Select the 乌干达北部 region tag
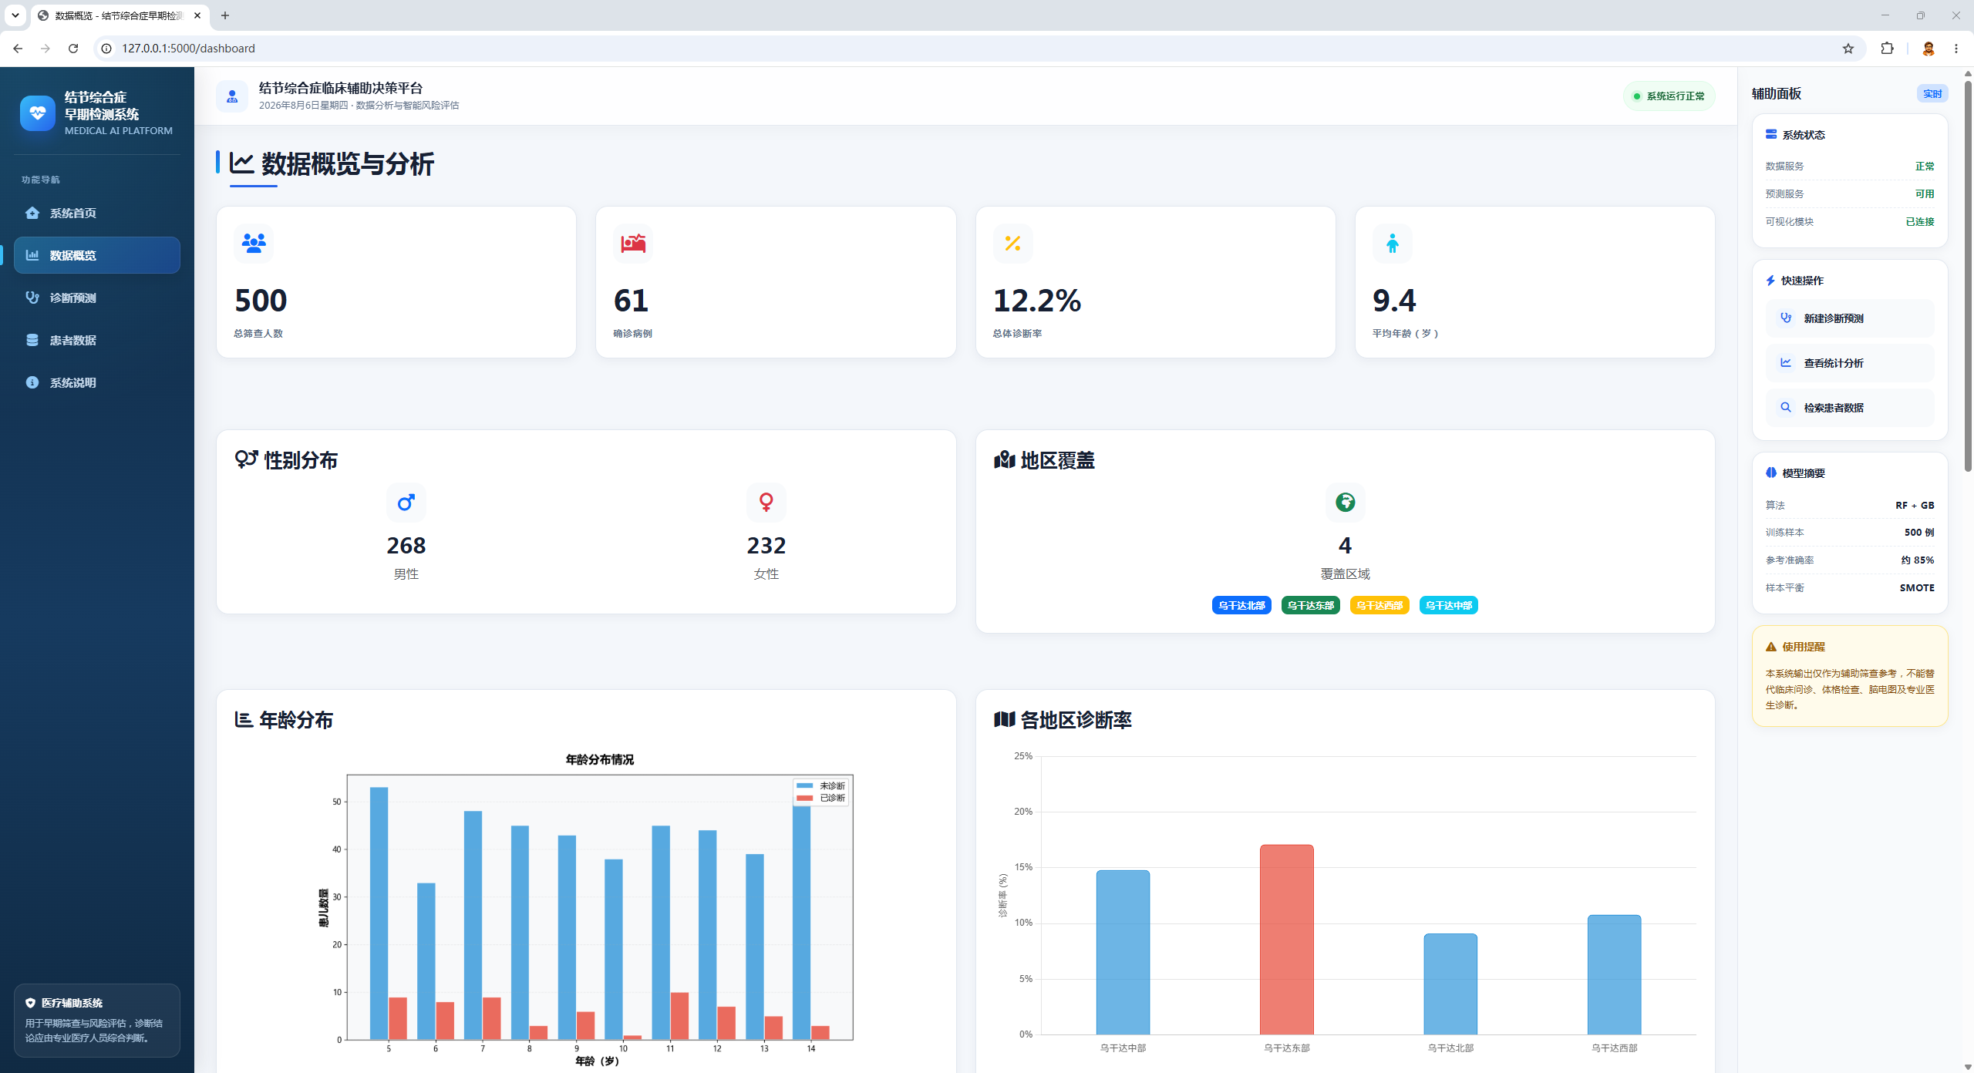Screen dimensions: 1974x1073 click(x=1241, y=605)
